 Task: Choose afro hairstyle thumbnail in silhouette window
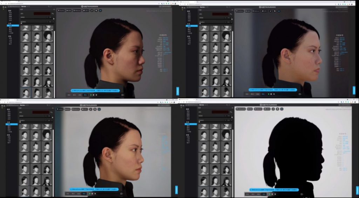pos(226,135)
